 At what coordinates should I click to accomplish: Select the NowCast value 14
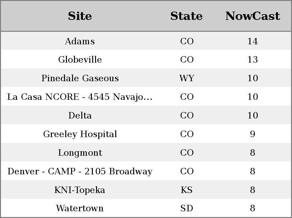point(253,41)
